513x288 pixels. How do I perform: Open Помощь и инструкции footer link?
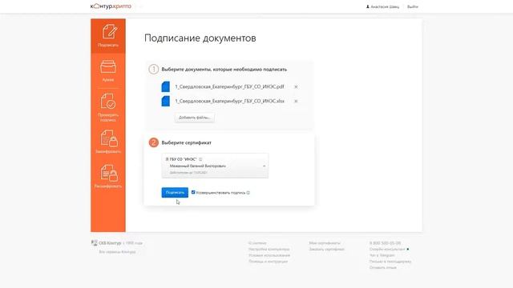click(268, 262)
